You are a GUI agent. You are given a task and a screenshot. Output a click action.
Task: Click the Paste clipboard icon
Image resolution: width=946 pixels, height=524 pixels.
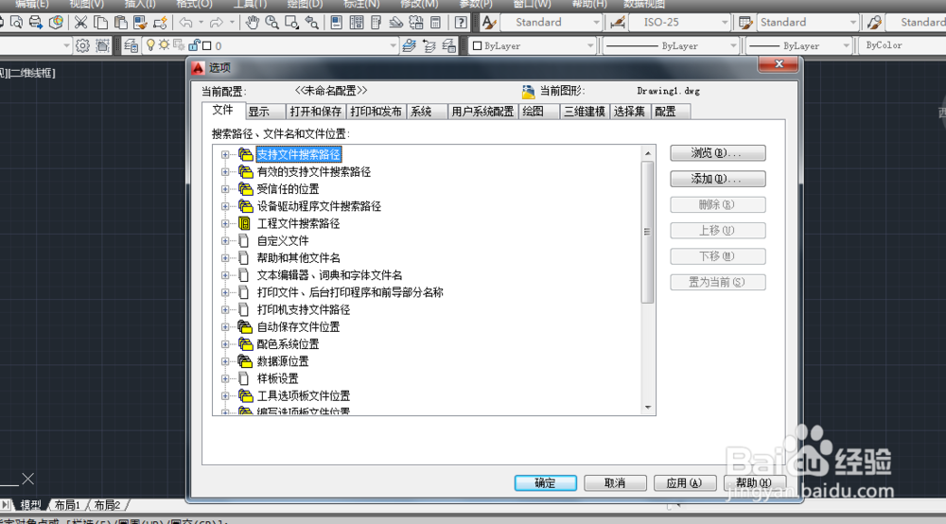click(121, 23)
